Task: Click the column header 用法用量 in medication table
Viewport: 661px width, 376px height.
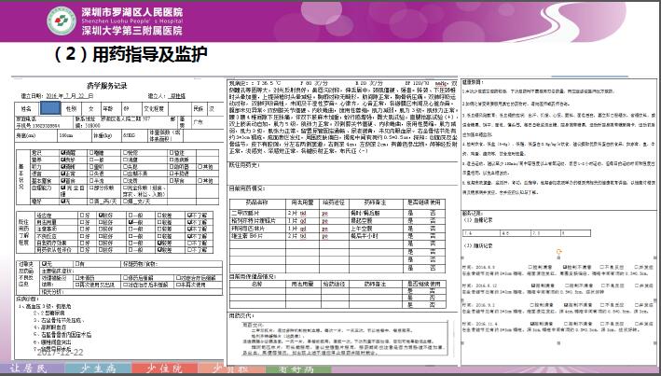Action: click(x=302, y=202)
